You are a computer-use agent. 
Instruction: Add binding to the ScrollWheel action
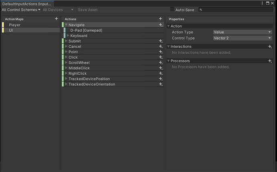click(x=161, y=63)
